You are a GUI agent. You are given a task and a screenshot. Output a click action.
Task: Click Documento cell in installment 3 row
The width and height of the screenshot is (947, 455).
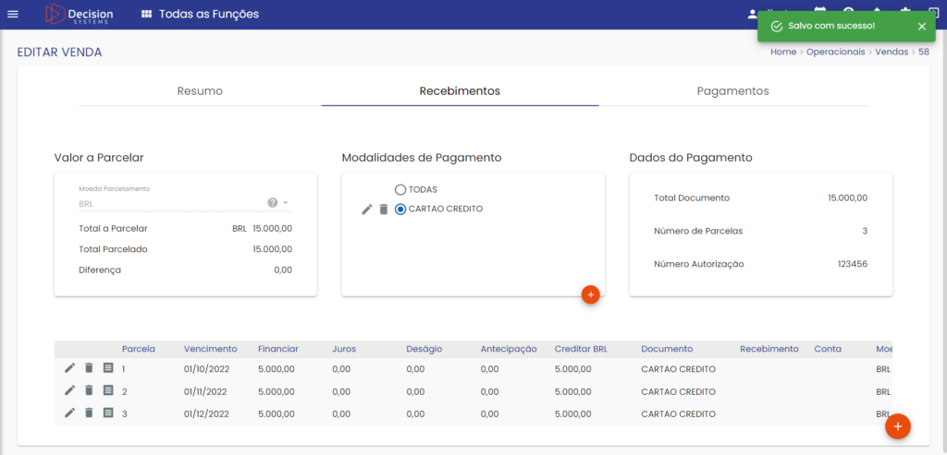[x=678, y=414]
